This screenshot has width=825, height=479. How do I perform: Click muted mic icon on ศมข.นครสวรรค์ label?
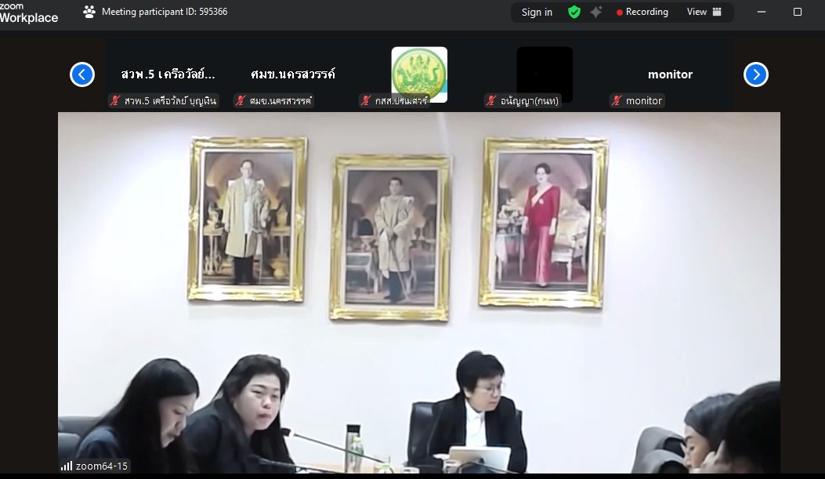[241, 100]
